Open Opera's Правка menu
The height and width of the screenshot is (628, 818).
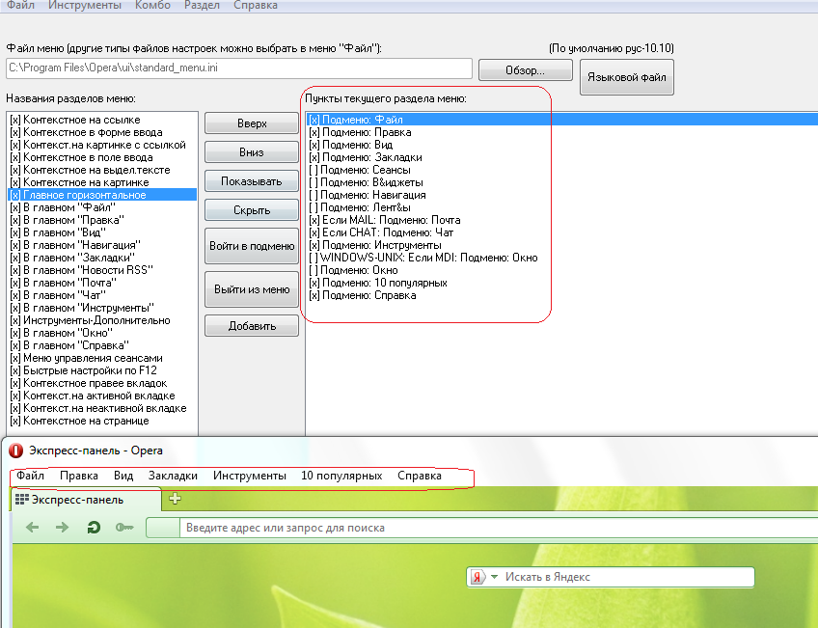coord(79,476)
